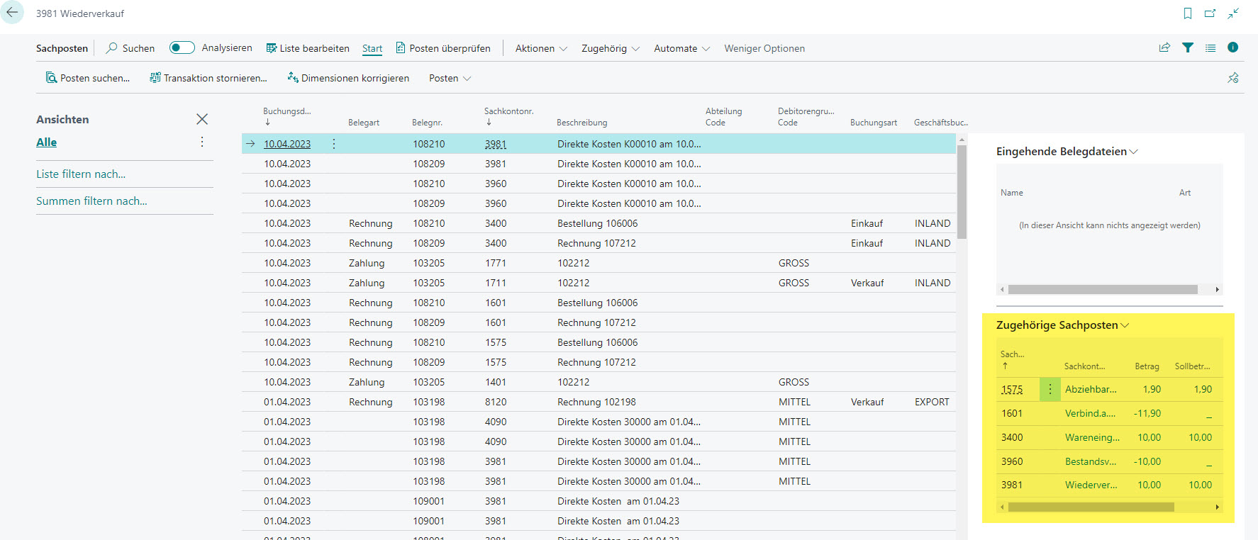Click Betrag -10,00 in FactBox
This screenshot has height=540, width=1258.
click(x=1147, y=461)
